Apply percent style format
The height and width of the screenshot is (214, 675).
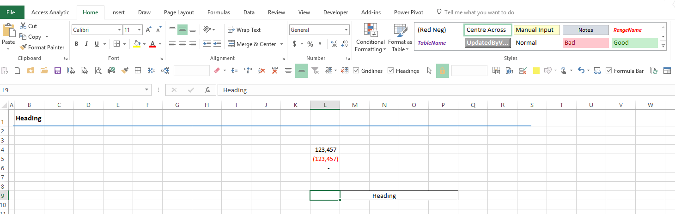coord(310,44)
